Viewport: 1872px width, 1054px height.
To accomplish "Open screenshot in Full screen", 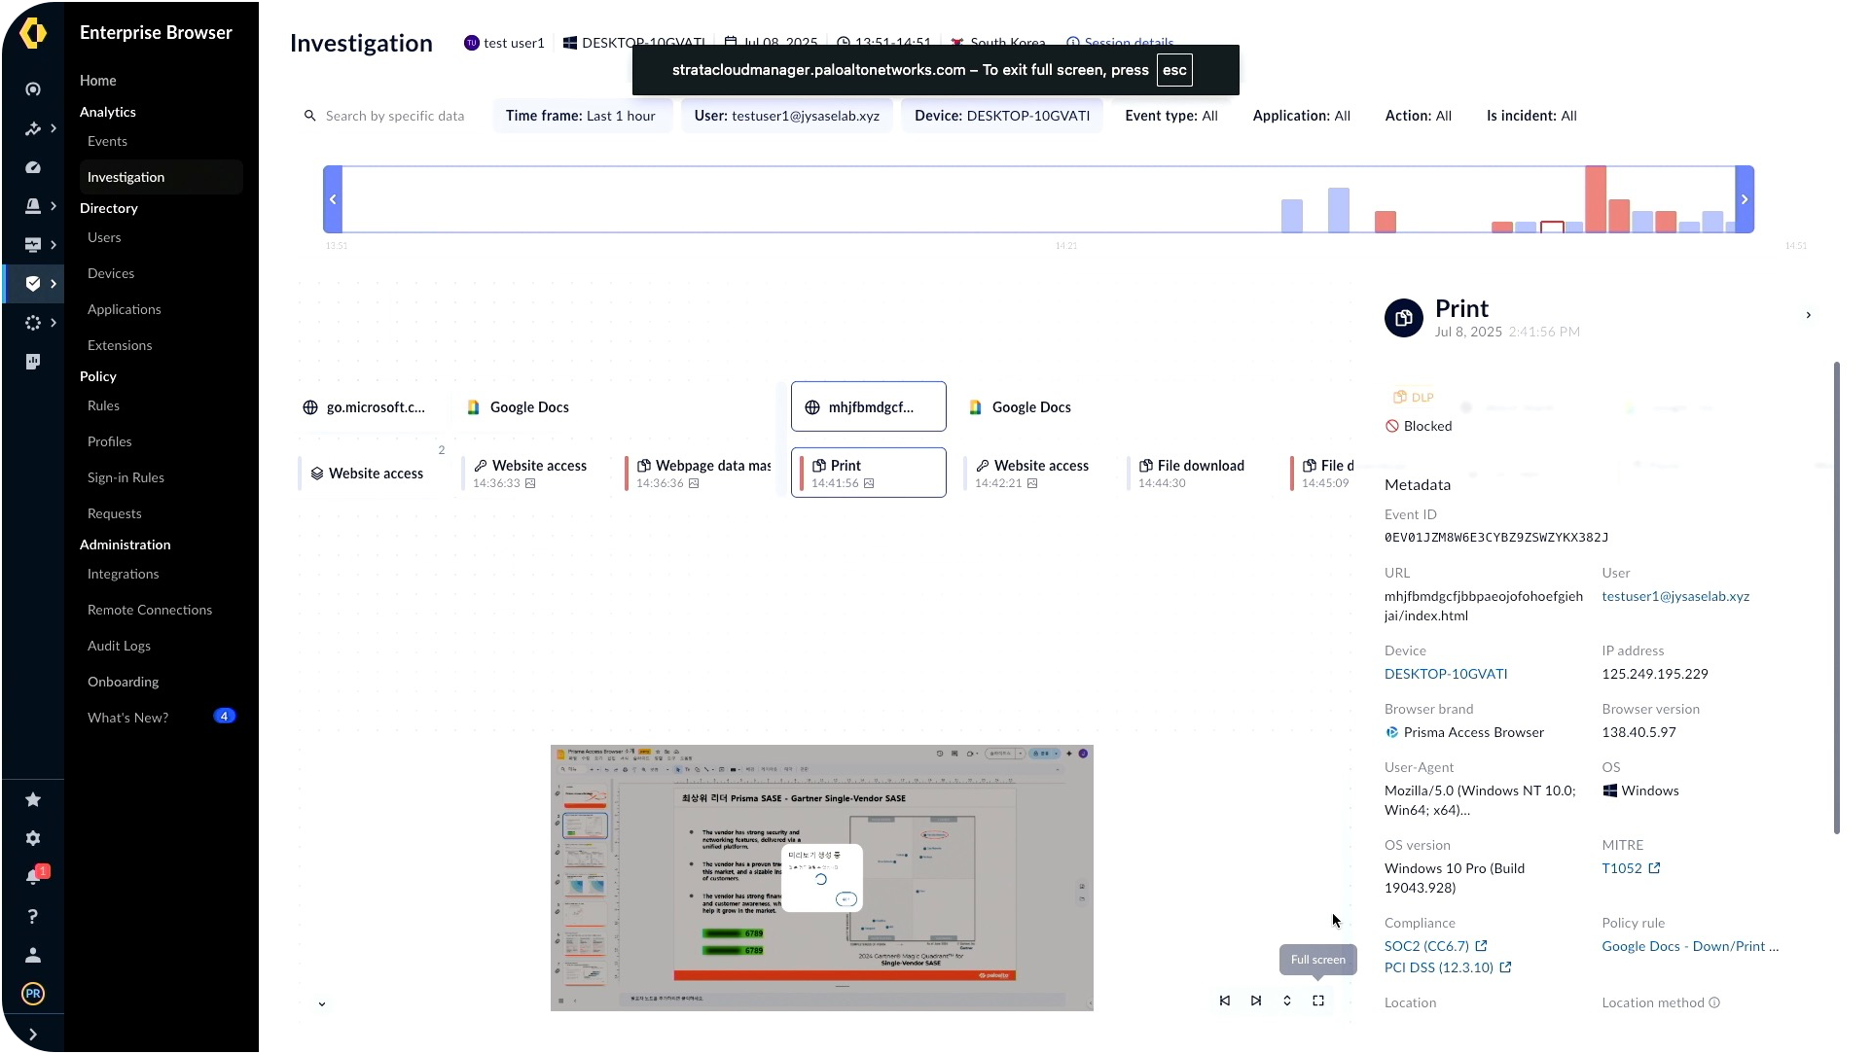I will pyautogui.click(x=1318, y=1001).
